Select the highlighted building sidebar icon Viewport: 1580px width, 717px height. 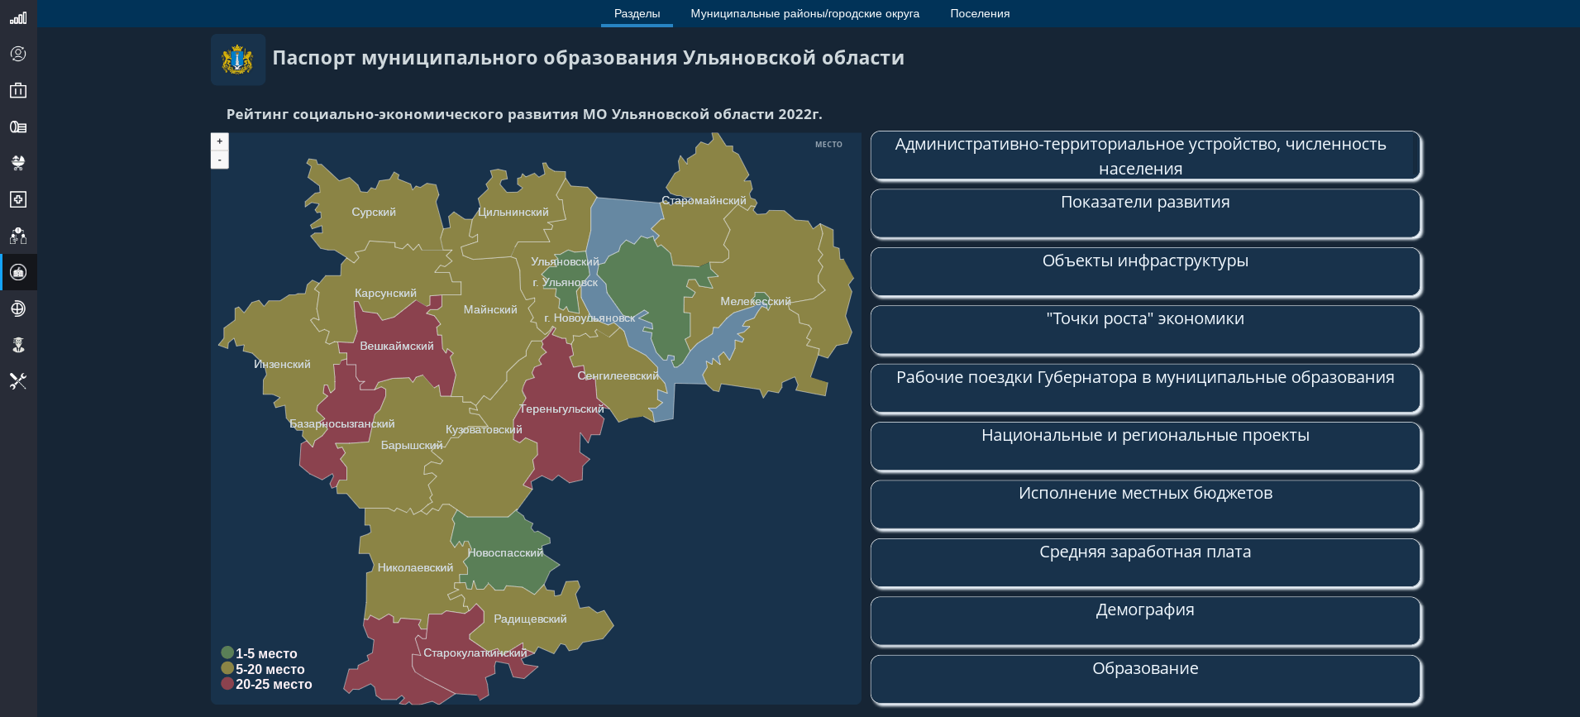click(18, 272)
